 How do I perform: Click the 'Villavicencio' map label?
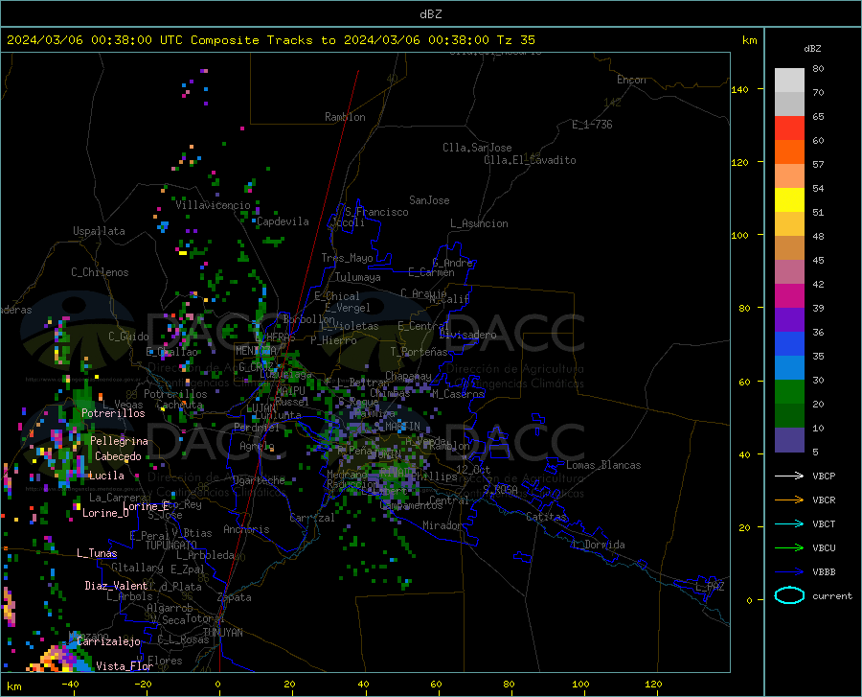coord(213,205)
